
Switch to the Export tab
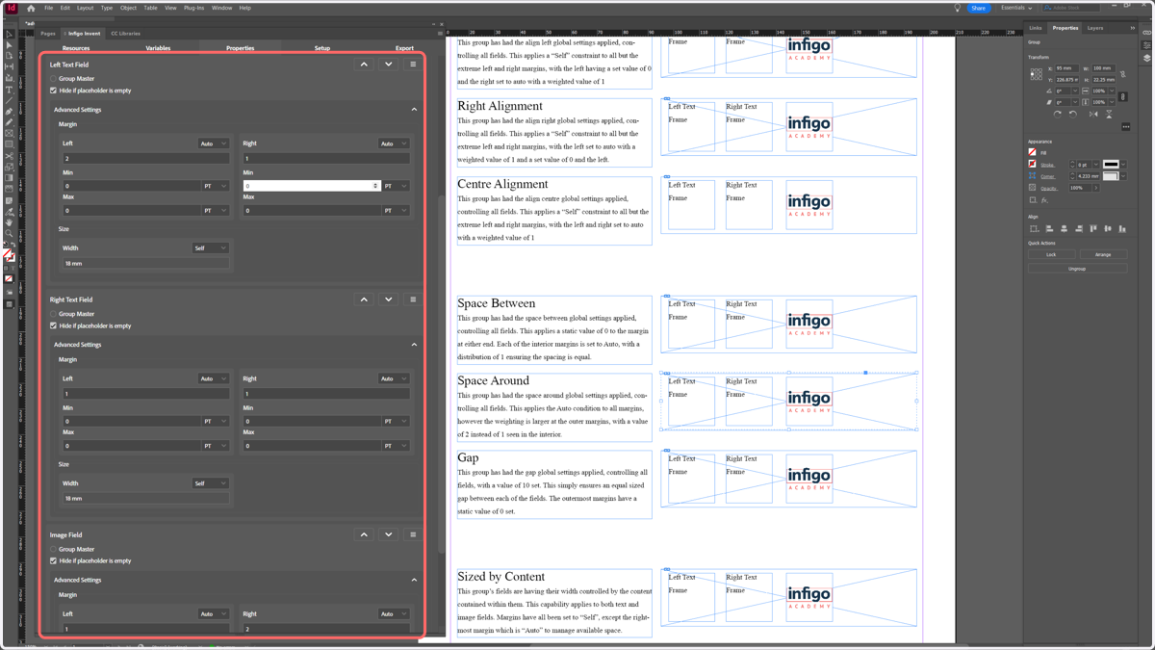tap(404, 48)
